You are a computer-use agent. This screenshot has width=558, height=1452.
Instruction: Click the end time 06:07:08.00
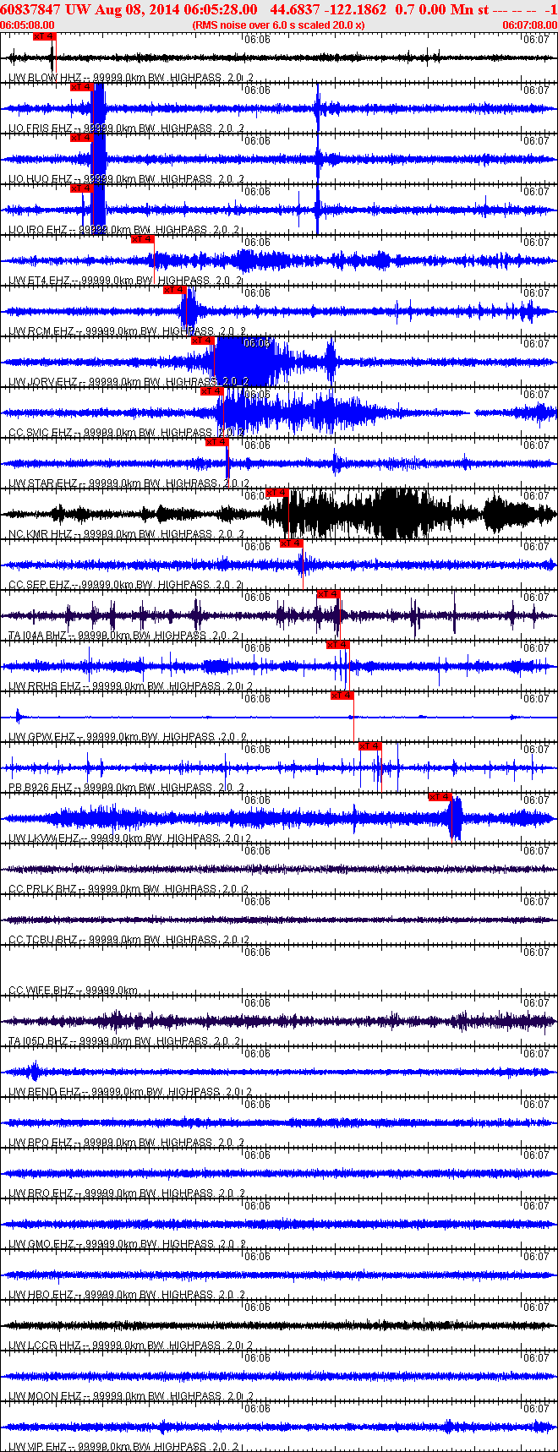(530, 25)
